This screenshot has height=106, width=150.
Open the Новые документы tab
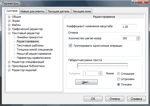32,11
